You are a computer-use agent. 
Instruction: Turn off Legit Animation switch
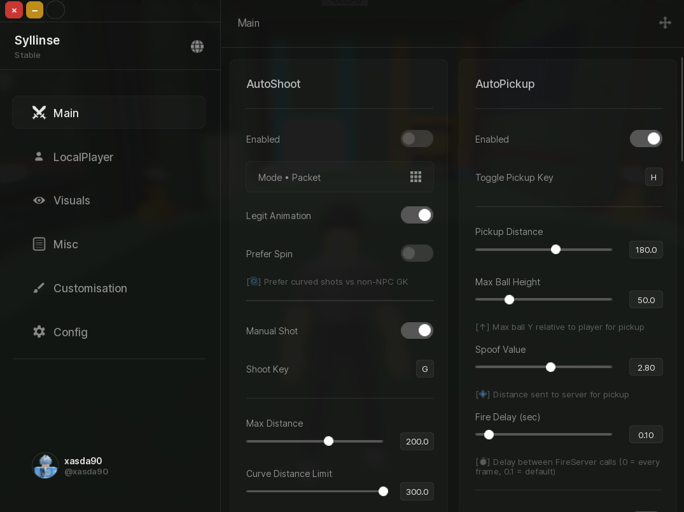417,215
